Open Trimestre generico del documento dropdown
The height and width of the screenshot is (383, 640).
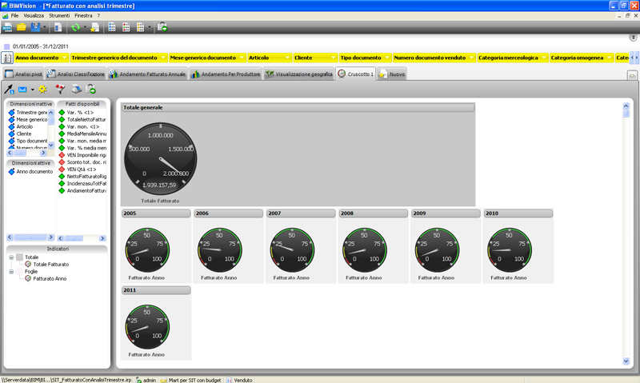pyautogui.click(x=163, y=58)
